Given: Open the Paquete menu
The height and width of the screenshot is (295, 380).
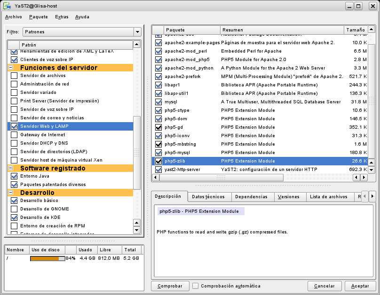Looking at the screenshot, I should (x=38, y=17).
